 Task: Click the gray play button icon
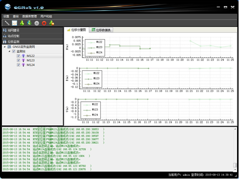pyautogui.click(x=37, y=23)
